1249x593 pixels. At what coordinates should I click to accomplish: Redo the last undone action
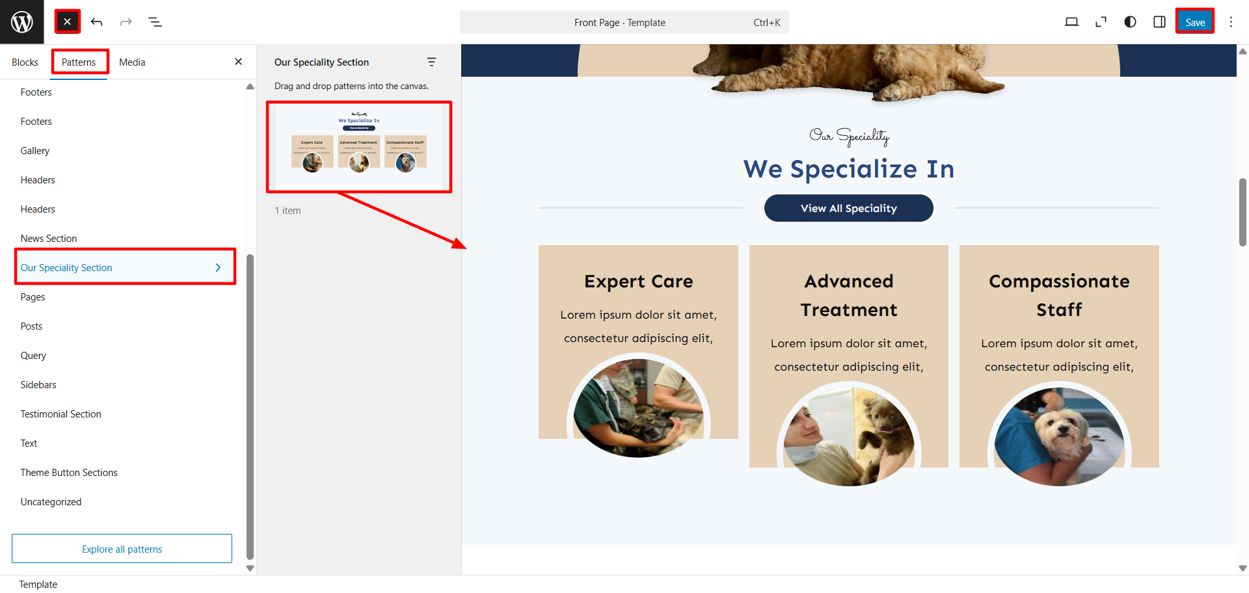126,22
